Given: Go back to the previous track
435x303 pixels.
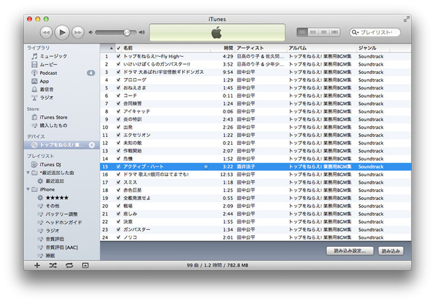Looking at the screenshot, I should pos(46,32).
